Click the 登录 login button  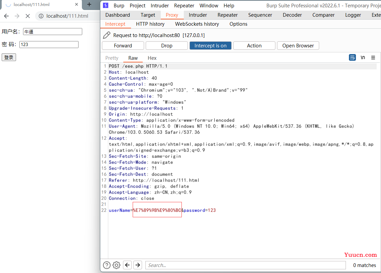(9, 57)
